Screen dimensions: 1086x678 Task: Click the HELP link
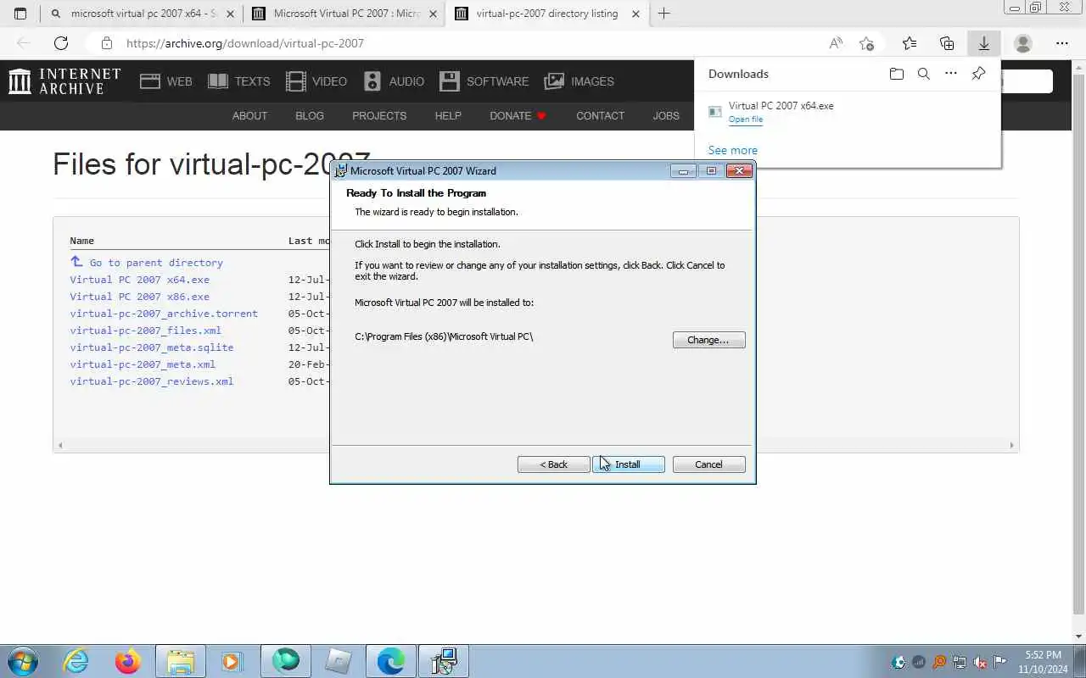(448, 116)
